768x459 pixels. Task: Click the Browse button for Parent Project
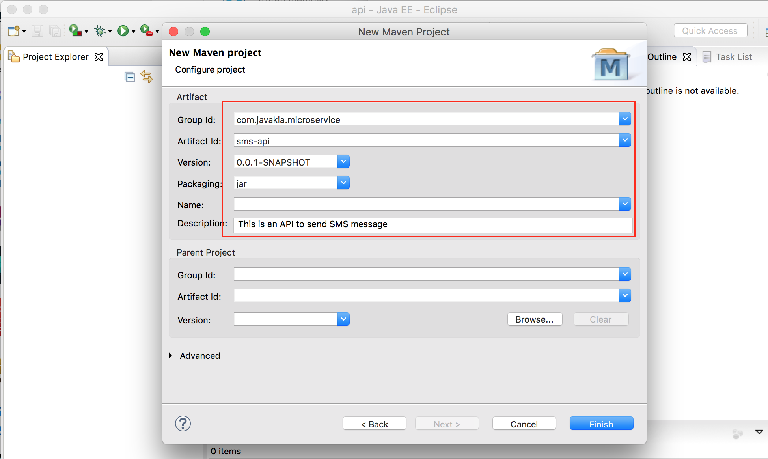click(534, 320)
